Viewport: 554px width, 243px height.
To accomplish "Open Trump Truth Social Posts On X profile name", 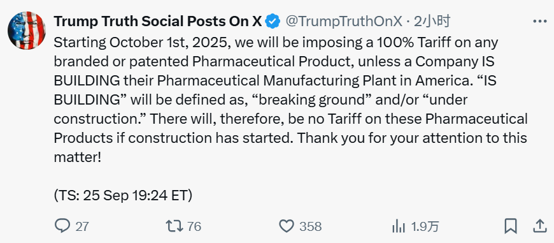I will (x=157, y=22).
